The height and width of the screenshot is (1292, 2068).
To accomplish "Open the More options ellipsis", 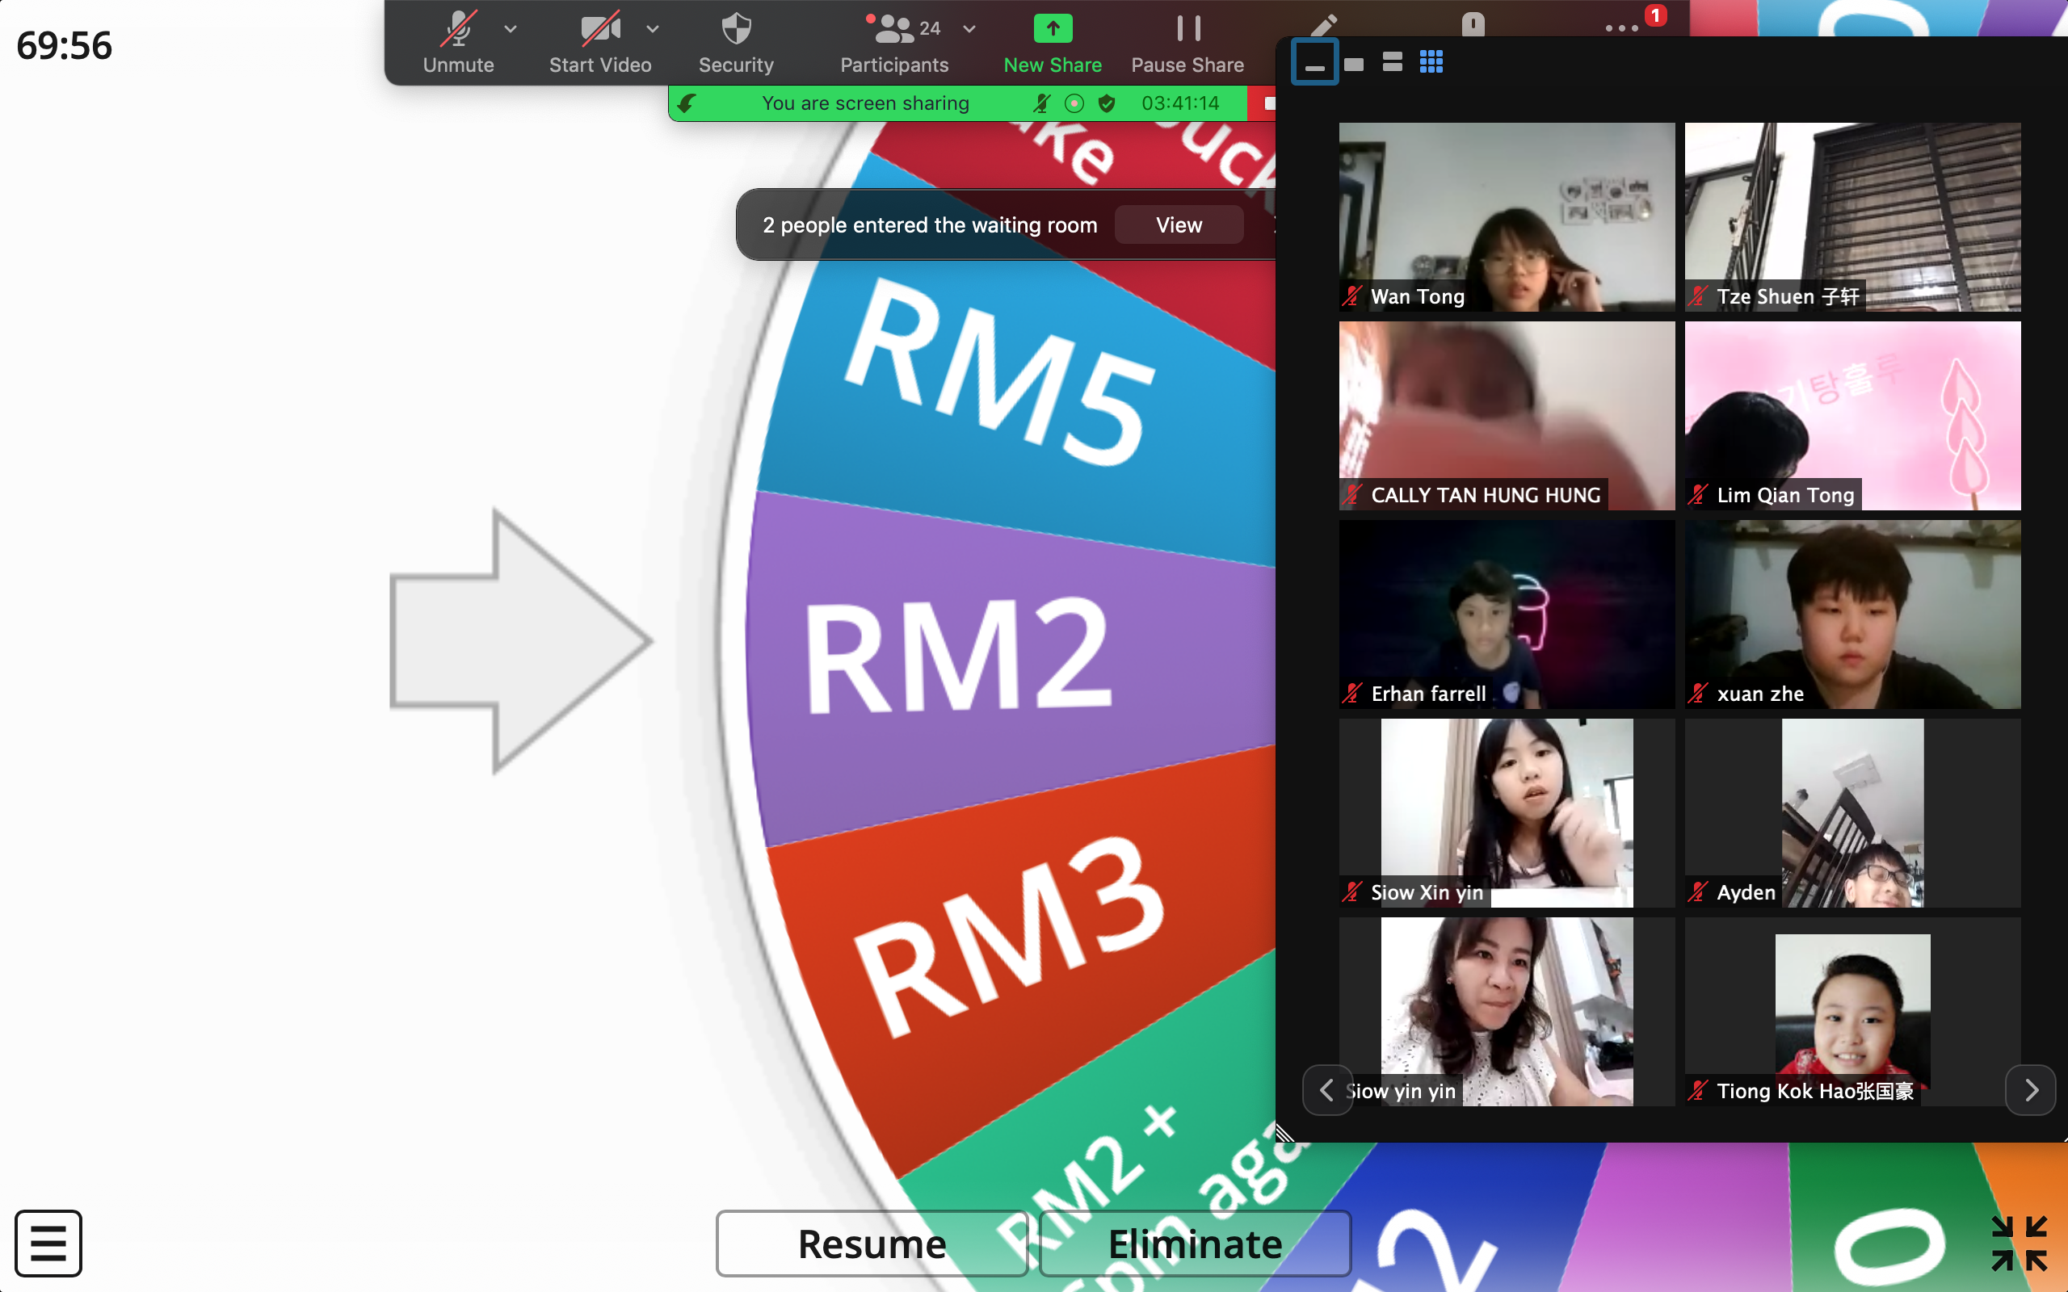I will pos(1621,27).
